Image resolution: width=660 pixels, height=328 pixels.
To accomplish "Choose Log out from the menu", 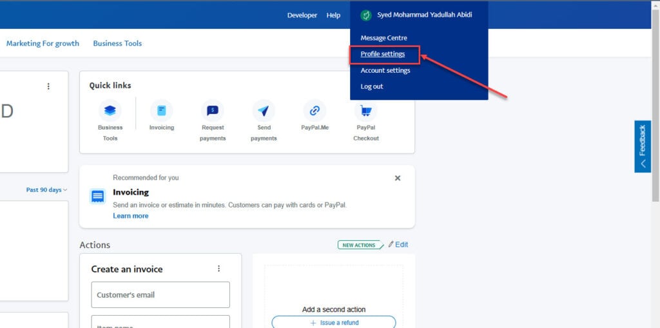I will pyautogui.click(x=372, y=86).
